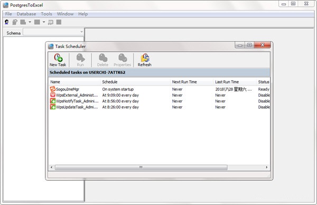The image size is (317, 205).
Task: Select 'On system startup' schedule cell
Action: (x=118, y=89)
